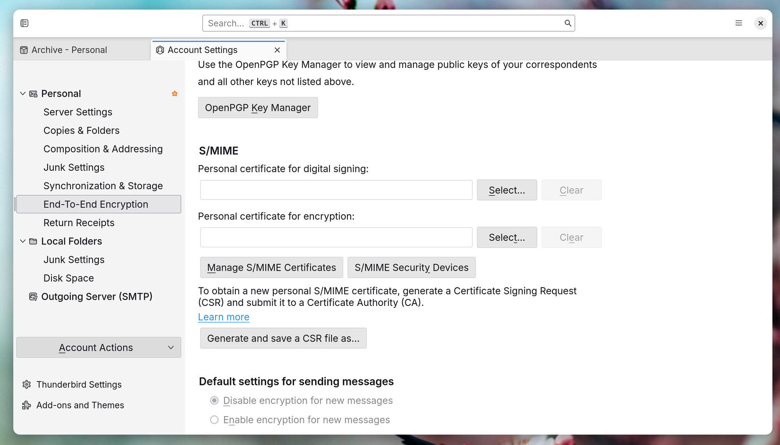780x445 pixels.
Task: Click Select for encryption certificate
Action: coord(507,237)
